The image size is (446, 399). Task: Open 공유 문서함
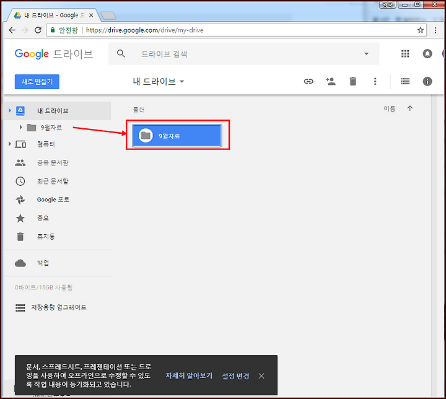point(53,163)
